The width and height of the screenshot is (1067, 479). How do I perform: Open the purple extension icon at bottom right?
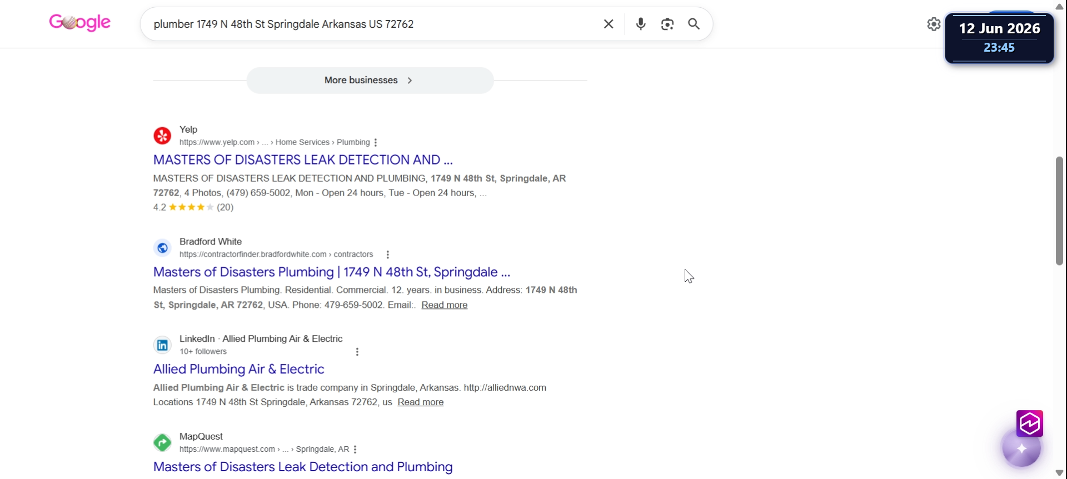(x=1030, y=424)
